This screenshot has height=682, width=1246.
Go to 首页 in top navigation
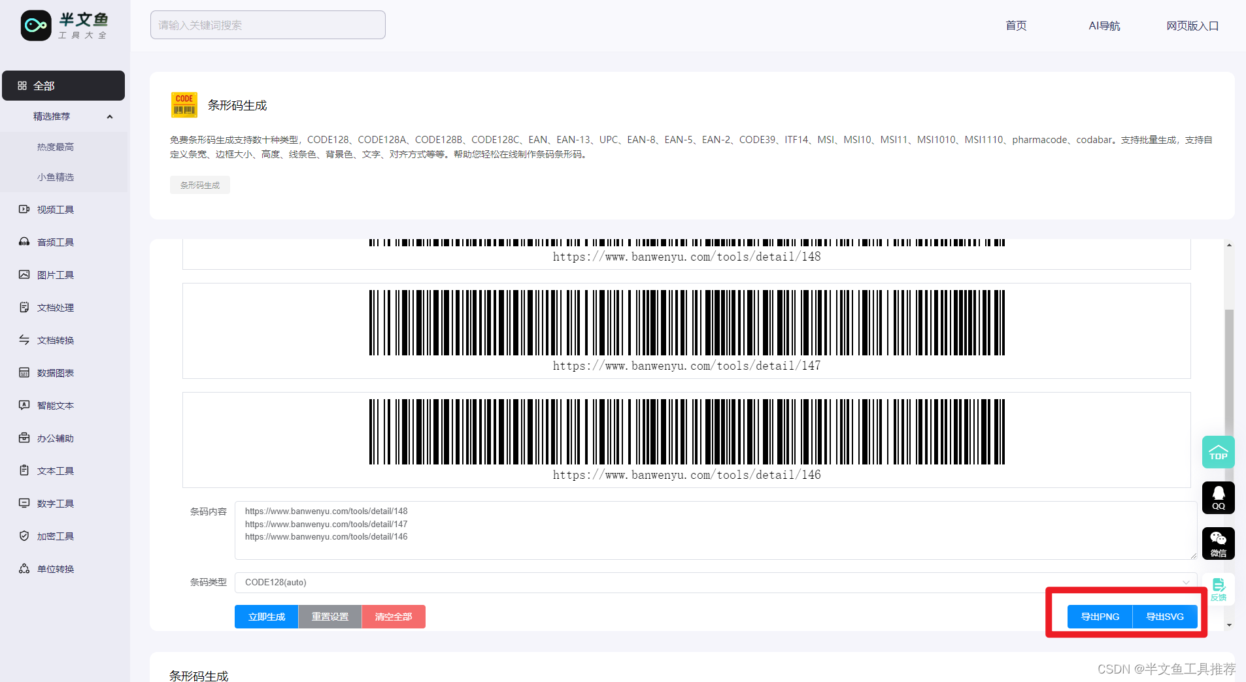(1016, 25)
